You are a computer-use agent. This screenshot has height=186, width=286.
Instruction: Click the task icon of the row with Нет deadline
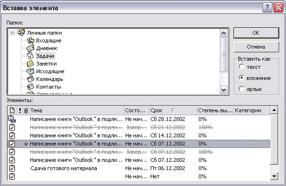12,176
